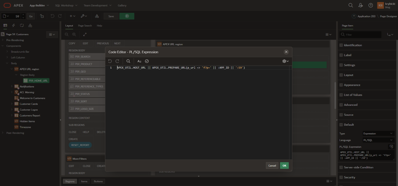Image resolution: width=398 pixels, height=186 pixels.
Task: Open the Type dropdown showing Expression
Action: [x=378, y=134]
